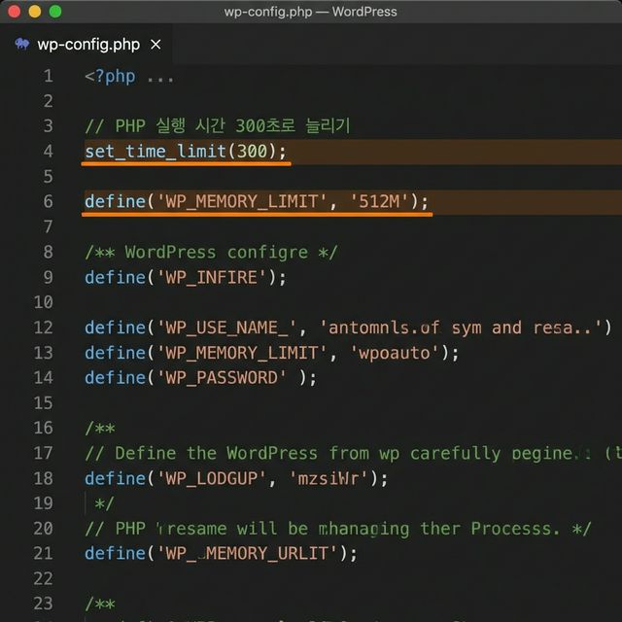Click the yellow minimize window button
The width and height of the screenshot is (622, 622).
tap(35, 12)
